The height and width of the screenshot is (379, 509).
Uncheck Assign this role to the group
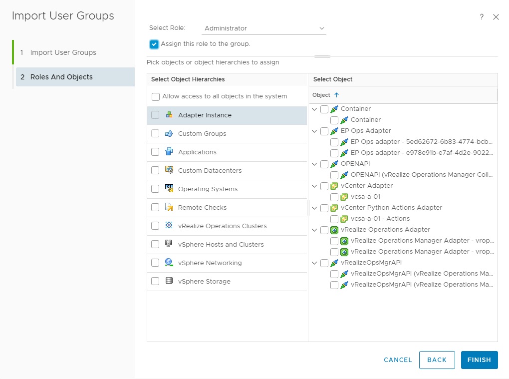(154, 44)
